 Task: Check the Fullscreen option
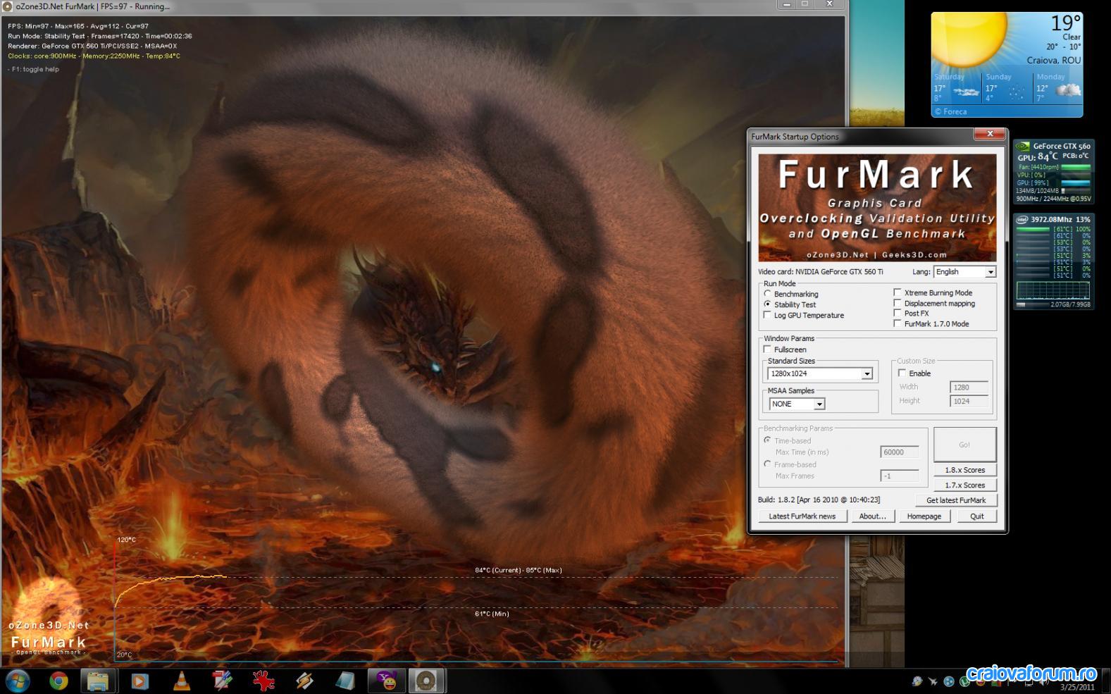[x=768, y=349]
